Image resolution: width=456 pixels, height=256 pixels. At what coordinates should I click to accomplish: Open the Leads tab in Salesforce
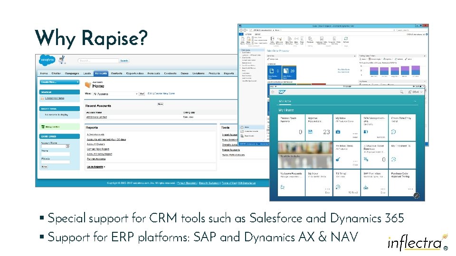tap(87, 73)
